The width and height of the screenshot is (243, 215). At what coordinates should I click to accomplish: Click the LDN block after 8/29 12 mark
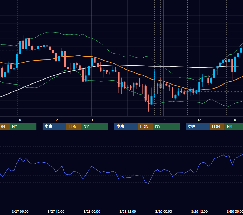click(x=217, y=126)
